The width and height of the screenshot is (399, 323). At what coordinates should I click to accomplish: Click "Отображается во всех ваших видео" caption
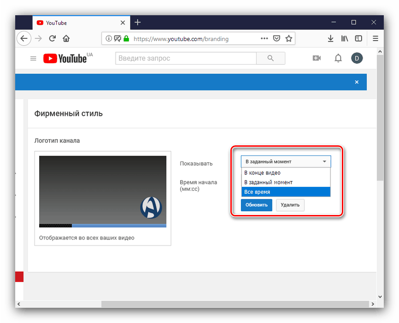[x=87, y=238]
